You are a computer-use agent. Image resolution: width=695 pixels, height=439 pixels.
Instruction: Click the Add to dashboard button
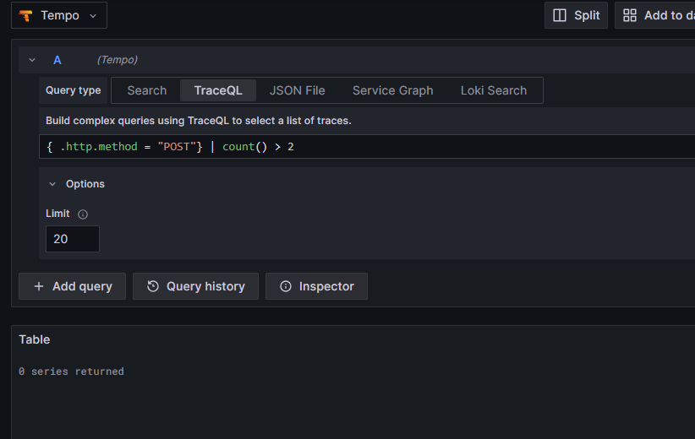coord(655,15)
